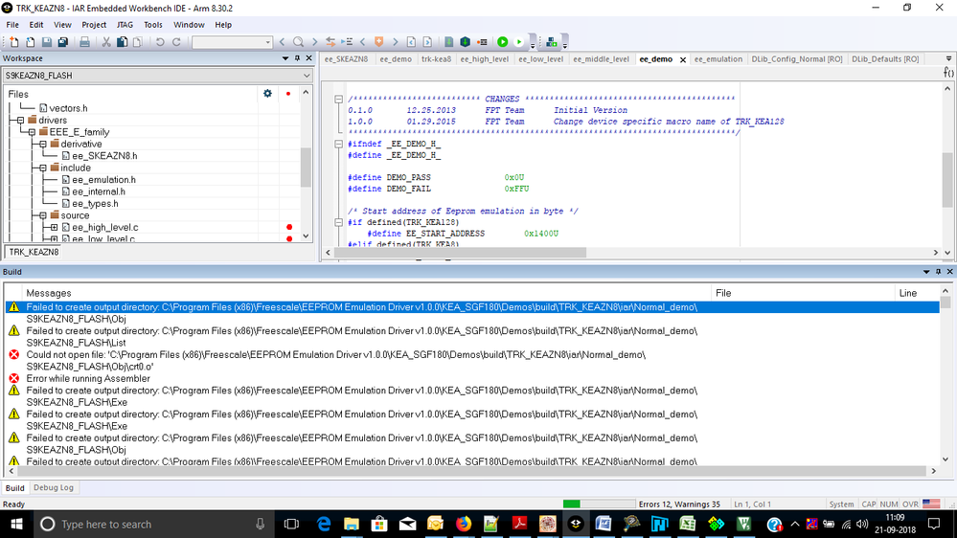Open Firefox from the taskbar

click(464, 524)
